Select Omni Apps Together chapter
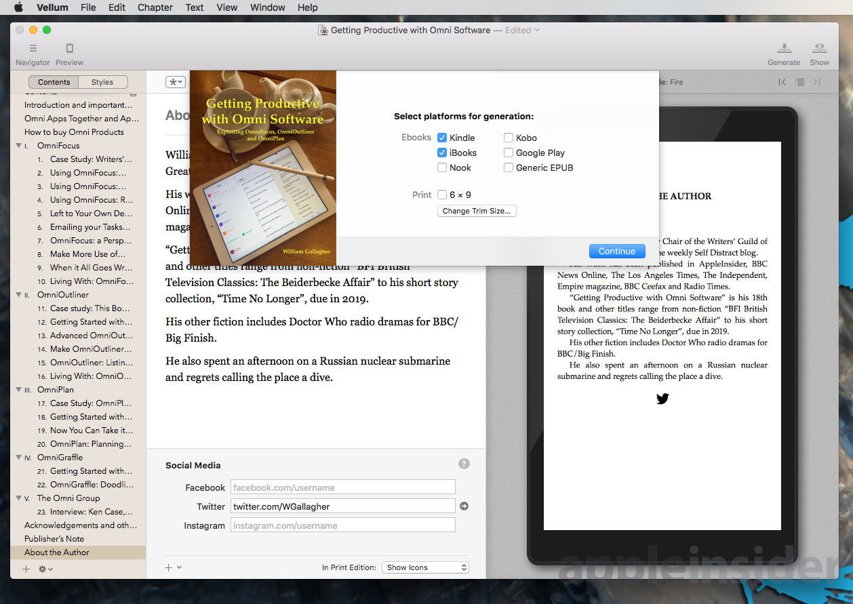 (78, 119)
